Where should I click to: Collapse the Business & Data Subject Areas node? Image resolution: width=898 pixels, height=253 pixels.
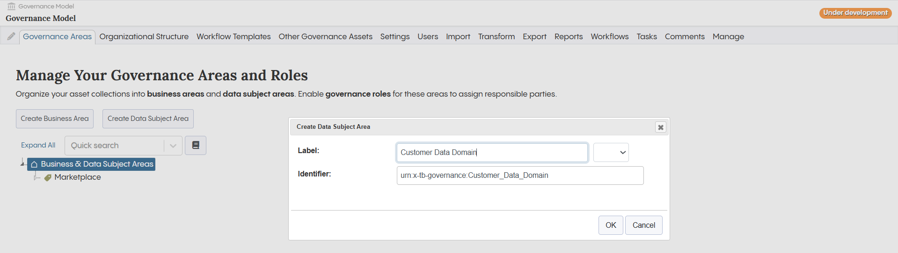coord(22,163)
